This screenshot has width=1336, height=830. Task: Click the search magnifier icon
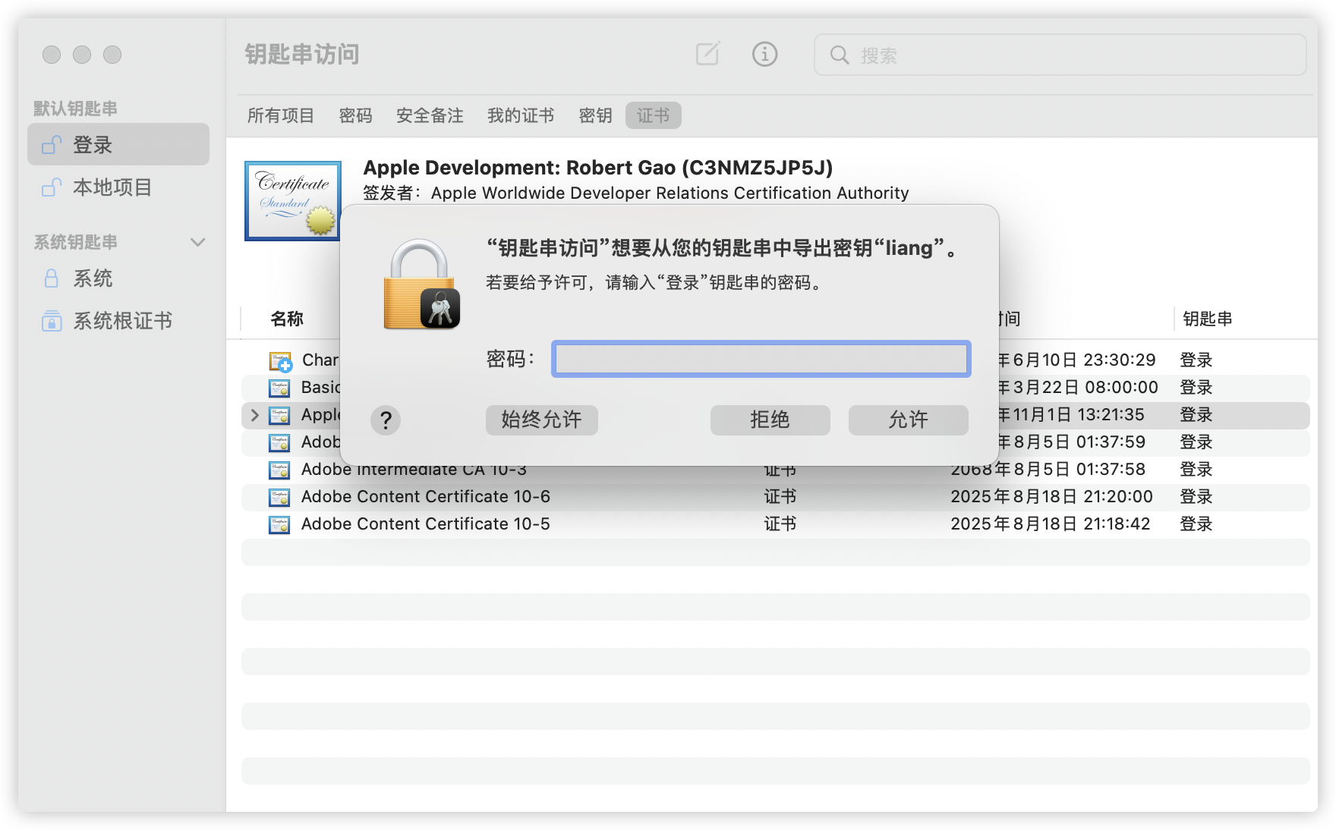click(x=839, y=55)
